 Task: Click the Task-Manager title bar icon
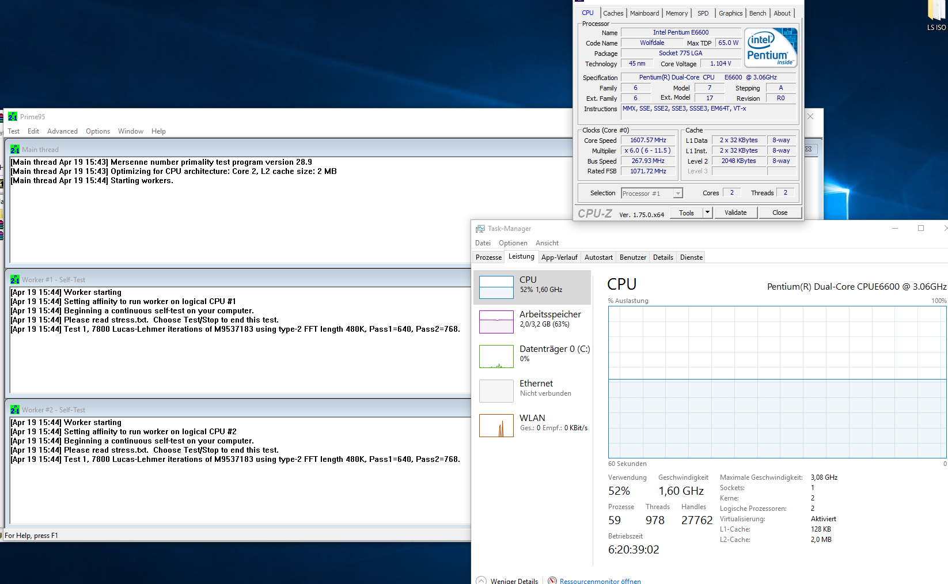(x=480, y=229)
